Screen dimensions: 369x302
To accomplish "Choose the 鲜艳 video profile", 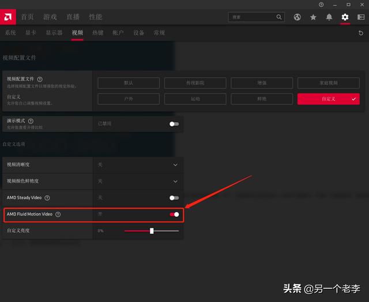I will tap(262, 99).
